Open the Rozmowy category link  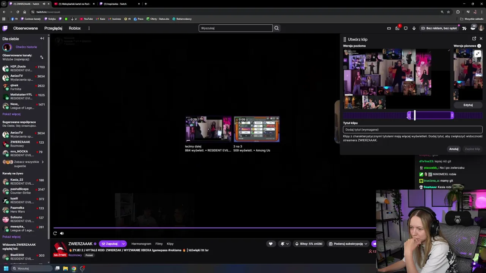click(x=75, y=255)
